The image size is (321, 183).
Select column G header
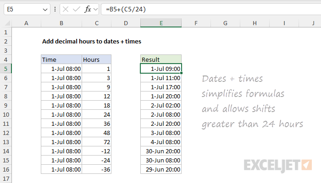(225, 23)
